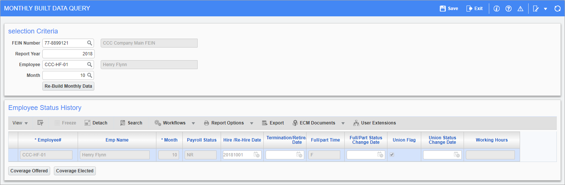Click the Working Hours column header
Viewport: 565px width, 185px height.
492,140
